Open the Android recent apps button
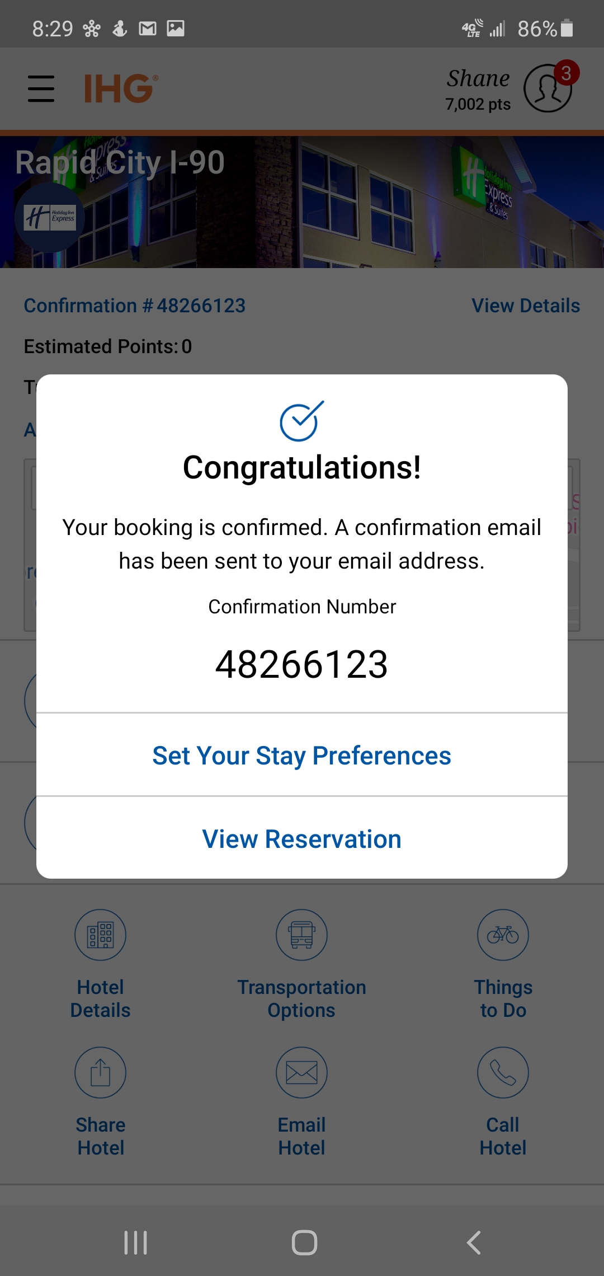 pyautogui.click(x=136, y=1243)
